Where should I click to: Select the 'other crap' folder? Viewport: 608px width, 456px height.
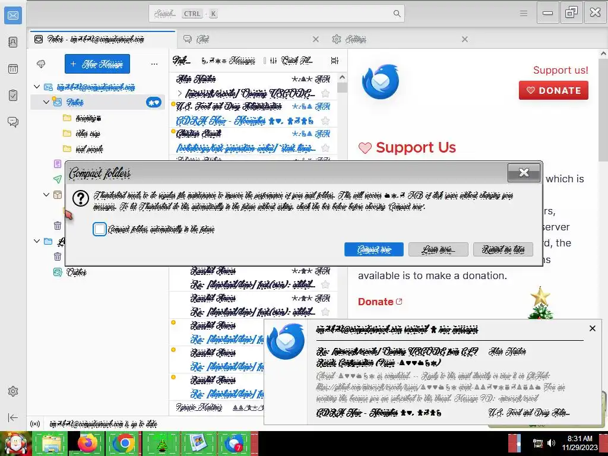coord(88,134)
